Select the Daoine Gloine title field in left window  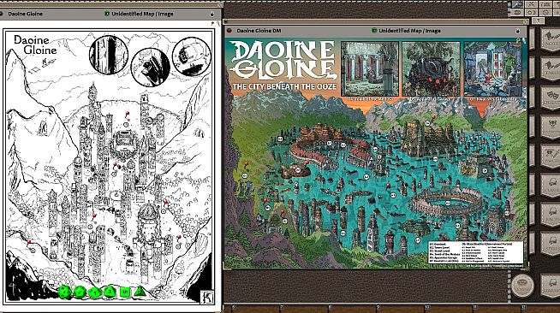[25, 14]
